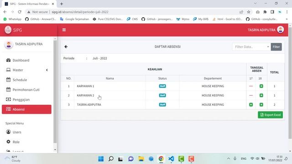Click sidebar profile avatar of Tasrin Adiputra
Image resolution: width=292 pixels, height=164 pixels.
coord(9,45)
